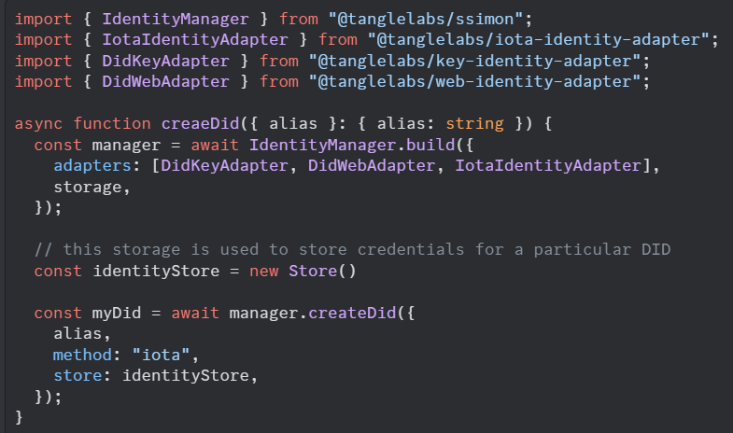The image size is (733, 433).
Task: Click the myDid variable name
Action: (117, 313)
